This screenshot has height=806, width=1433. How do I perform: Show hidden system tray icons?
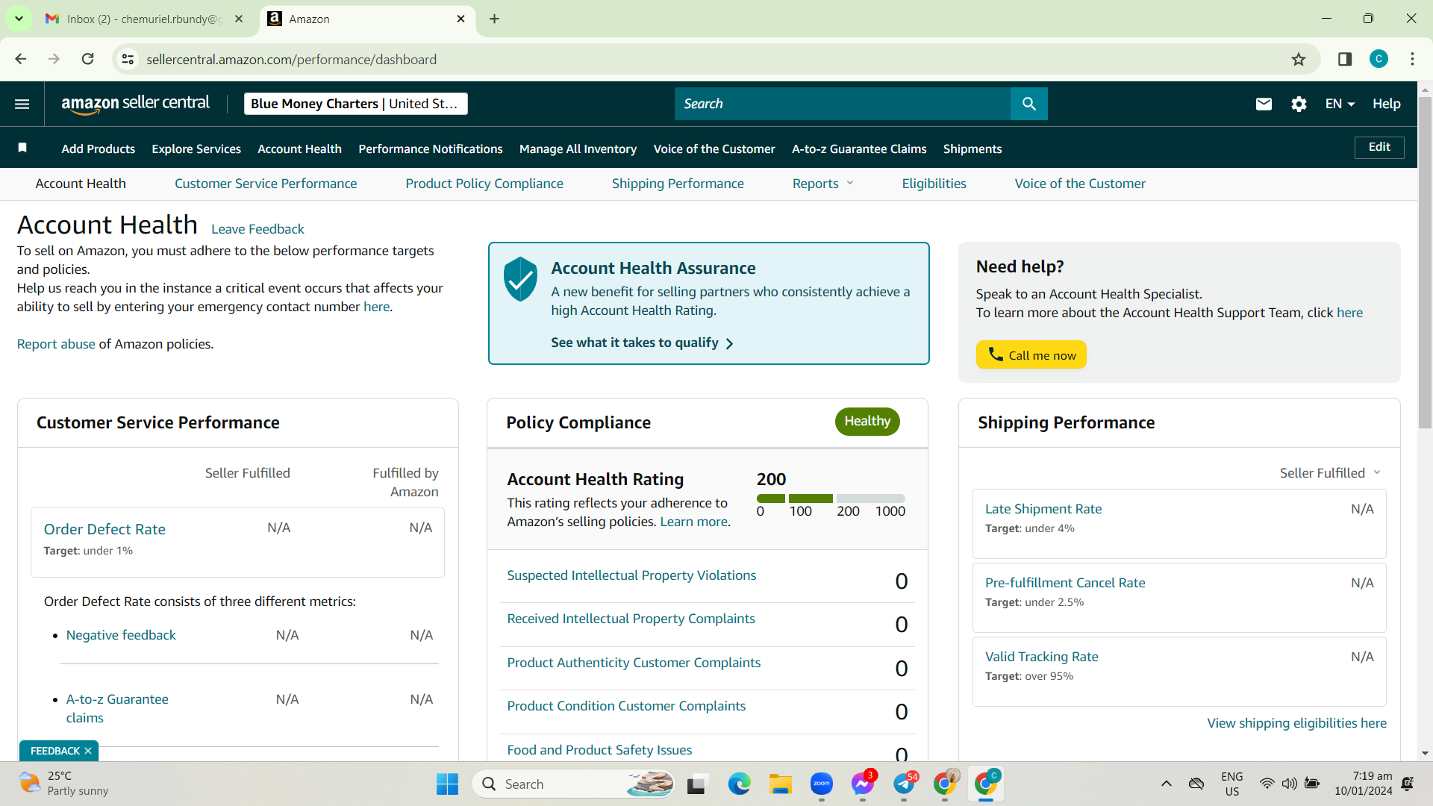[x=1166, y=784]
